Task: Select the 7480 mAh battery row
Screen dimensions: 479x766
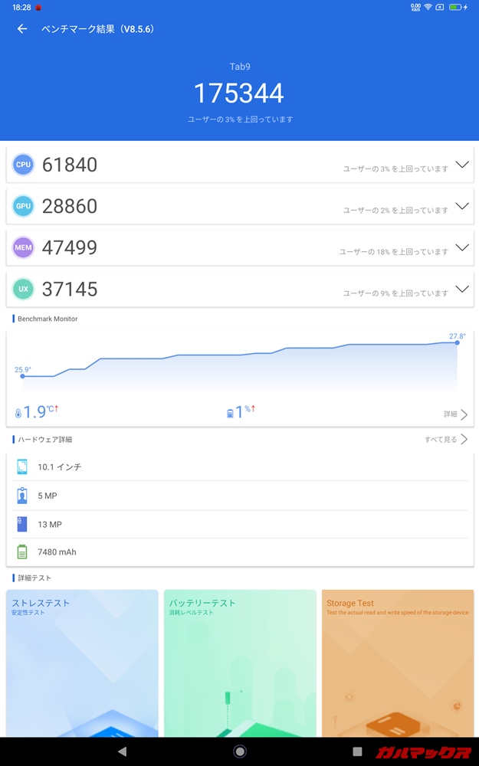Action: tap(240, 552)
